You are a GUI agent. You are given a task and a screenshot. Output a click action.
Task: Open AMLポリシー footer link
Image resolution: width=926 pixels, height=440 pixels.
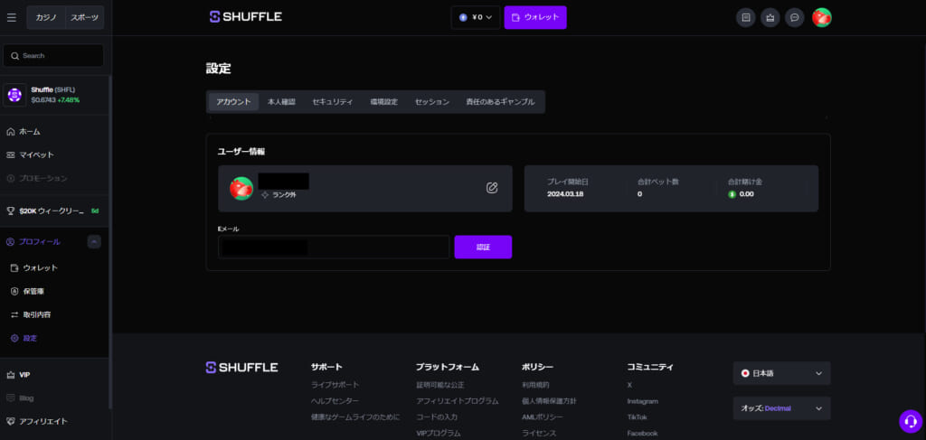[x=543, y=417]
